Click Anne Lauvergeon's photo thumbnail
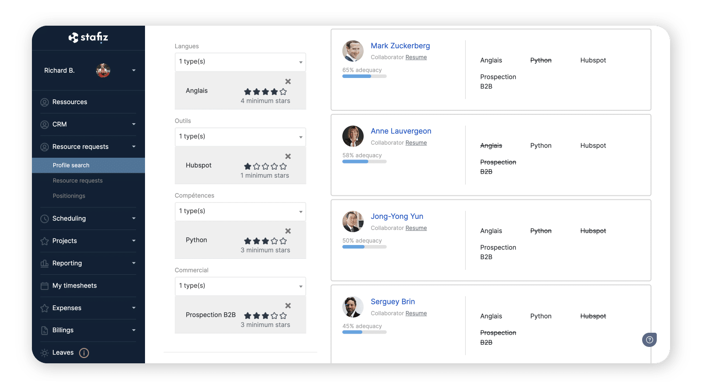702x389 pixels. tap(353, 136)
